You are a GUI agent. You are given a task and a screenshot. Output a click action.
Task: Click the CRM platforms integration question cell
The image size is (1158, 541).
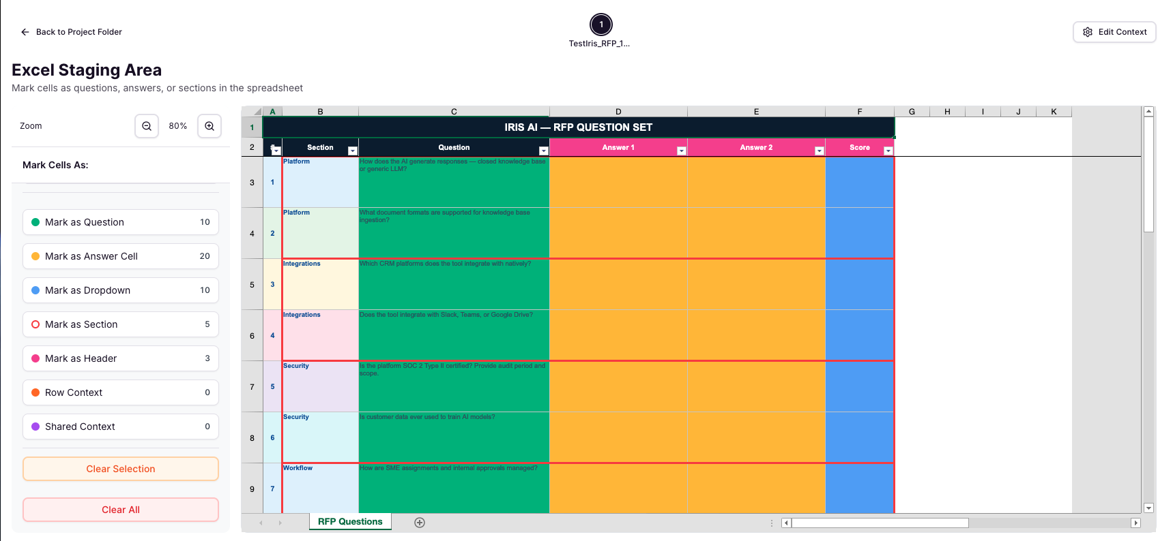click(x=454, y=284)
